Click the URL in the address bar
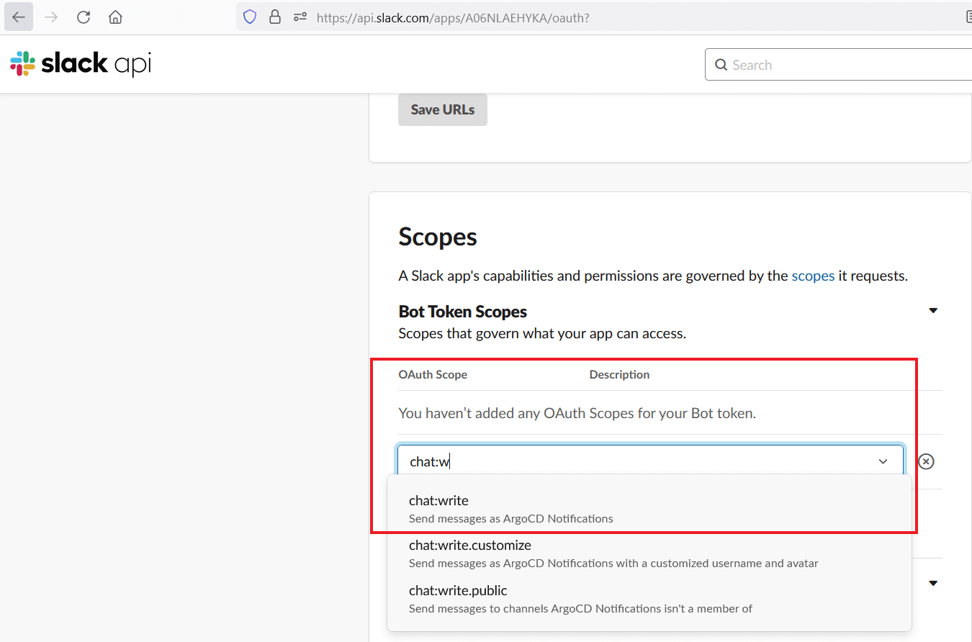This screenshot has height=642, width=972. tap(454, 17)
